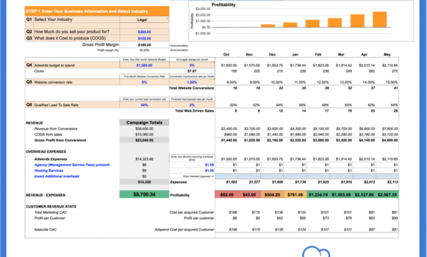Viewport: 427px width, 257px height.
Task: Click the May gross profit value $4,680.00
Action: point(390,140)
